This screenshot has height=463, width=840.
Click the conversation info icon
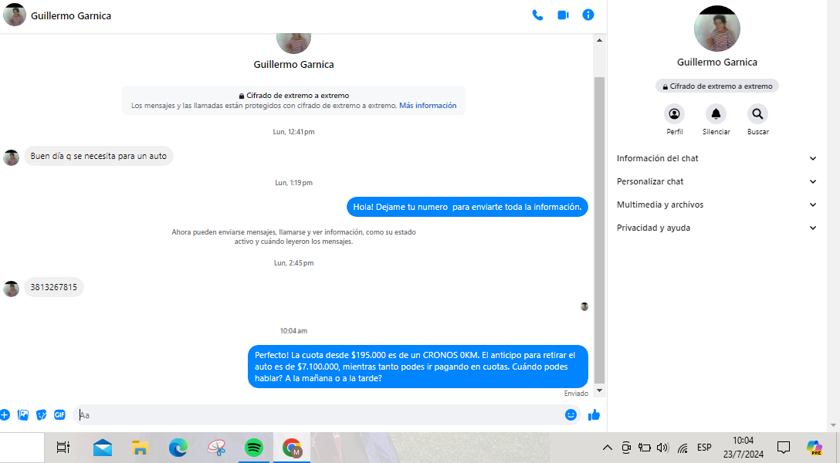(588, 15)
